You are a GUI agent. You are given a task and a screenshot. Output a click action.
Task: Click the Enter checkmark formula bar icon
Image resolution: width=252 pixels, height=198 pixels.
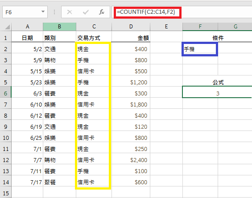click(x=86, y=12)
